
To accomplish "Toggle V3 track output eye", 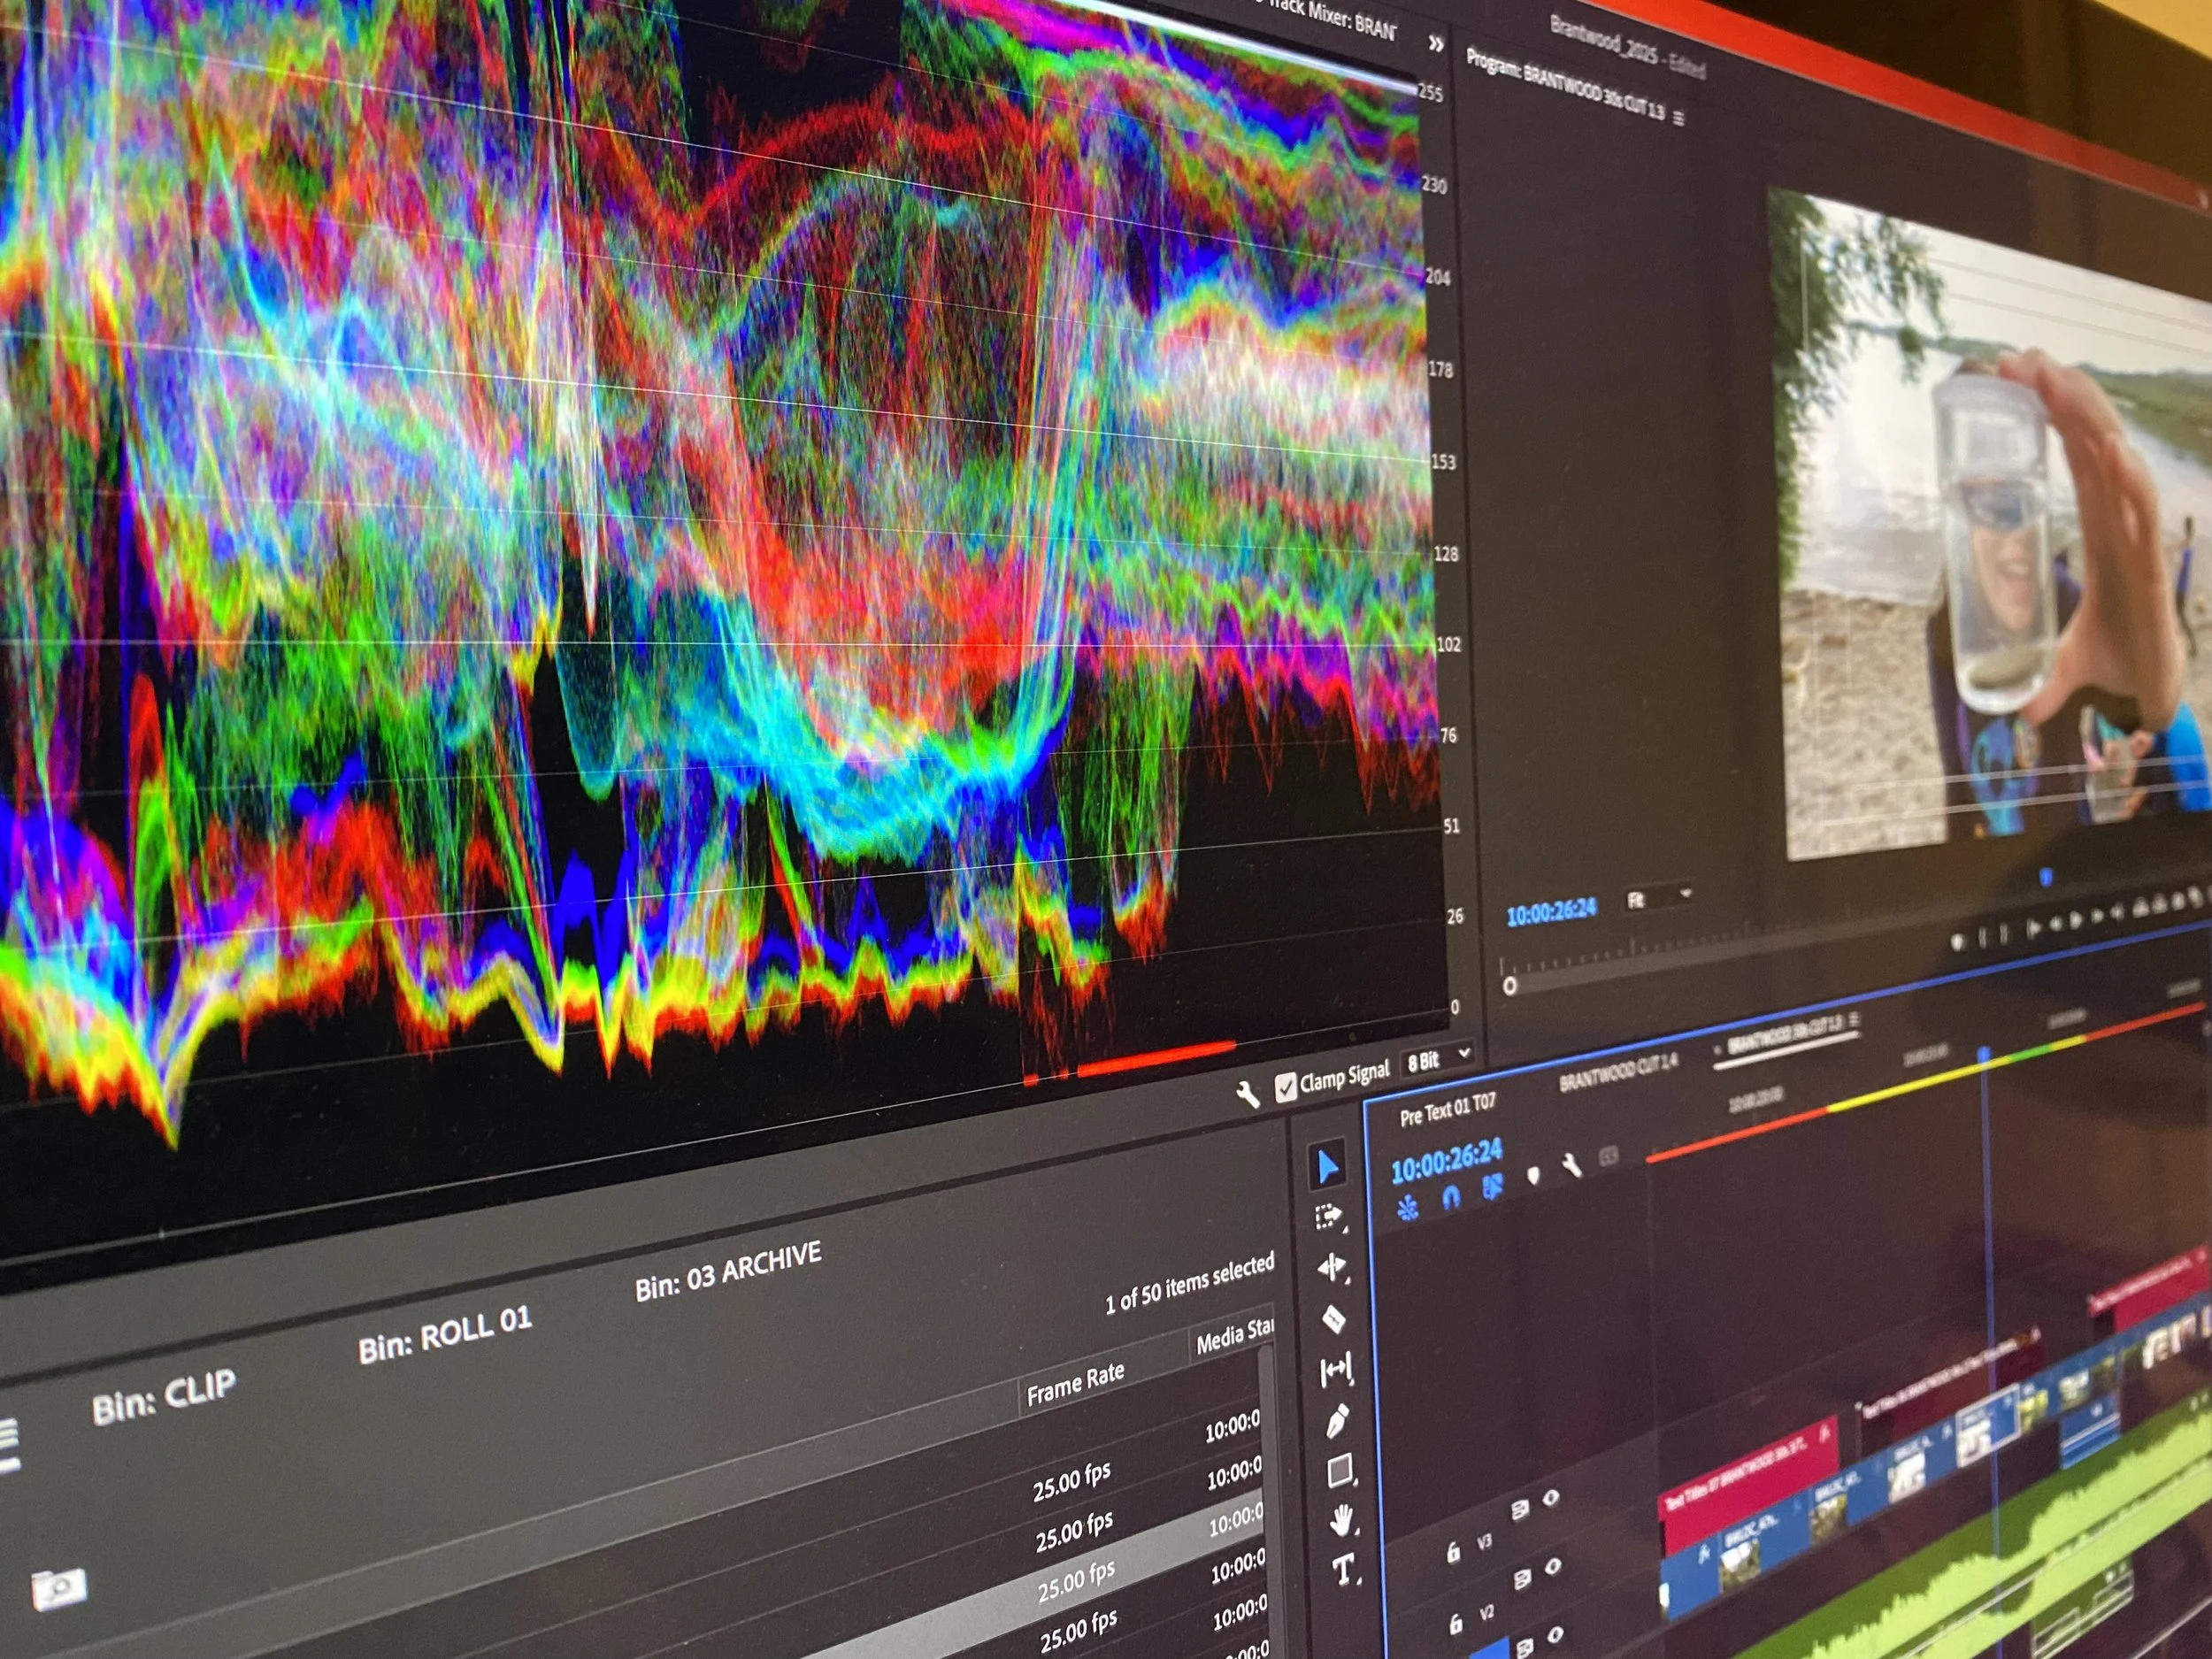I will (x=1551, y=1498).
